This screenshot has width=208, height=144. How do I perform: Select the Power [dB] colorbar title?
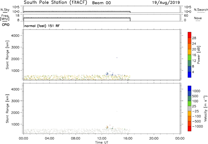click(x=199, y=55)
